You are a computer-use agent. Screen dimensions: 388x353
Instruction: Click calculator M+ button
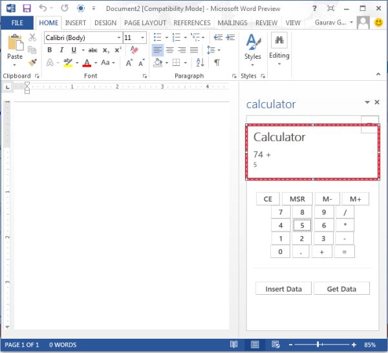355,199
